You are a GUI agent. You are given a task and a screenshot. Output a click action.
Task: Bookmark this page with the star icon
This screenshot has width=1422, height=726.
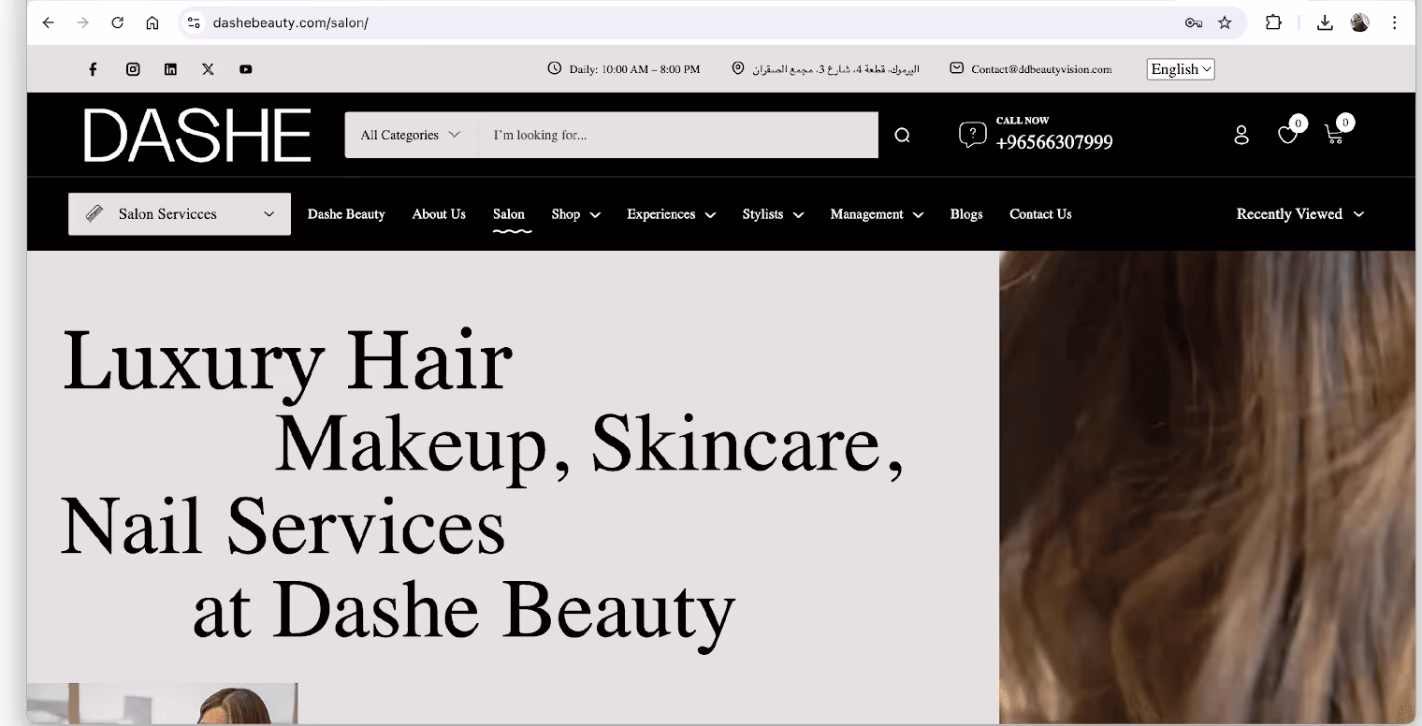coord(1225,22)
